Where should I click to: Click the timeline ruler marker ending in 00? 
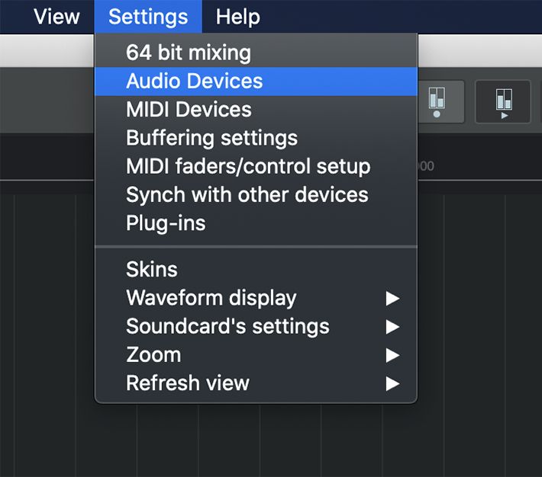[x=426, y=166]
